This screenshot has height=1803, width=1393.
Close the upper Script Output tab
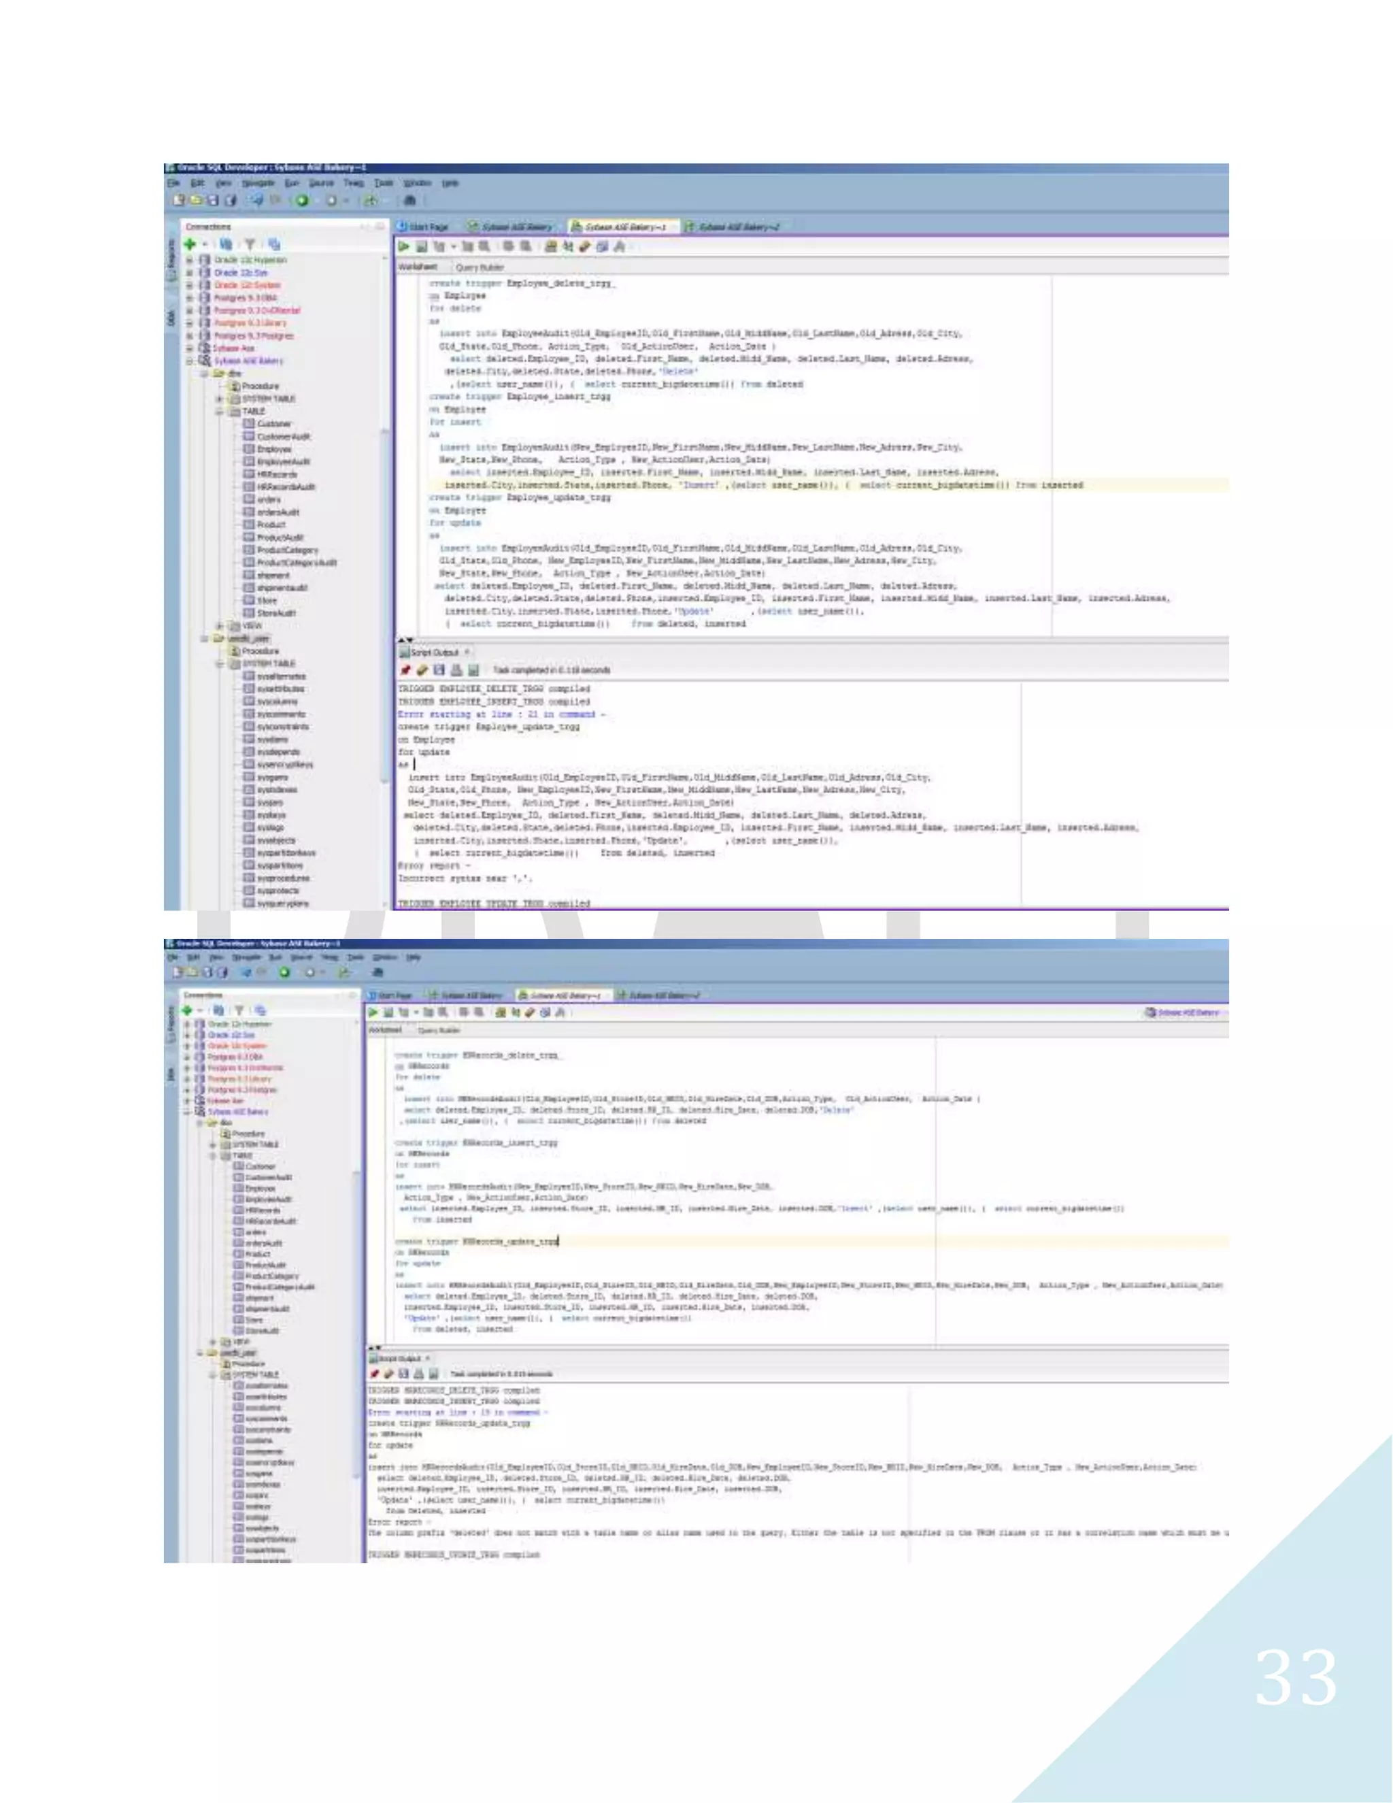click(468, 652)
